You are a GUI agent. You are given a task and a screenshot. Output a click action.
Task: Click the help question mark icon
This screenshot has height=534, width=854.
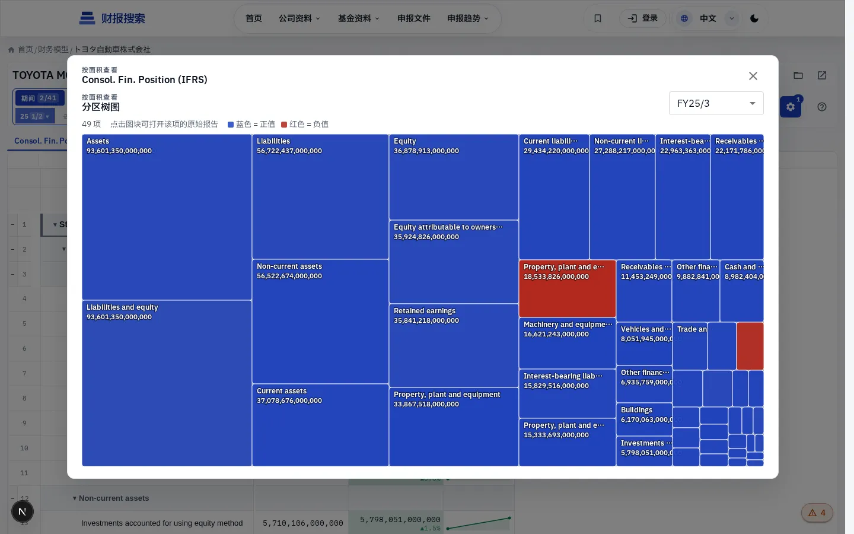click(822, 107)
